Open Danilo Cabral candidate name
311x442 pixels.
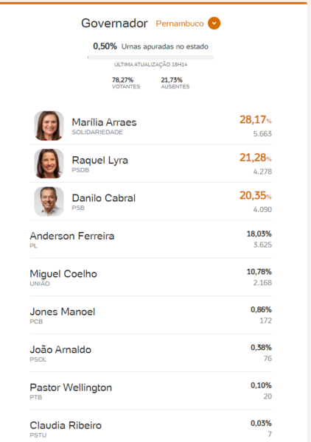click(103, 198)
